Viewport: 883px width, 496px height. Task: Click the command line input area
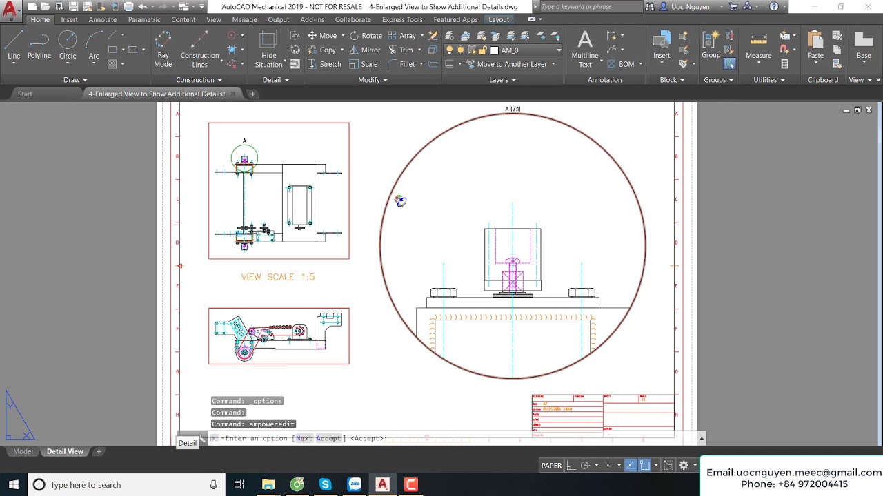(455, 438)
